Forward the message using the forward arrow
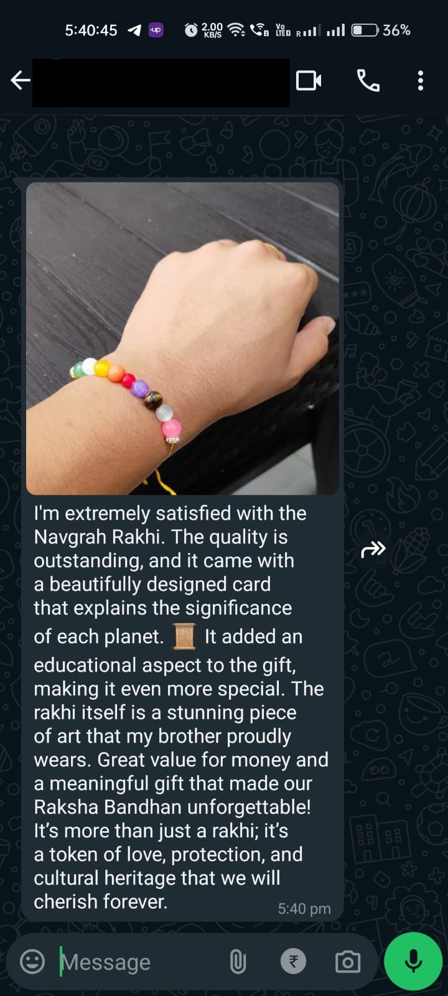Image resolution: width=448 pixels, height=996 pixels. point(373,549)
